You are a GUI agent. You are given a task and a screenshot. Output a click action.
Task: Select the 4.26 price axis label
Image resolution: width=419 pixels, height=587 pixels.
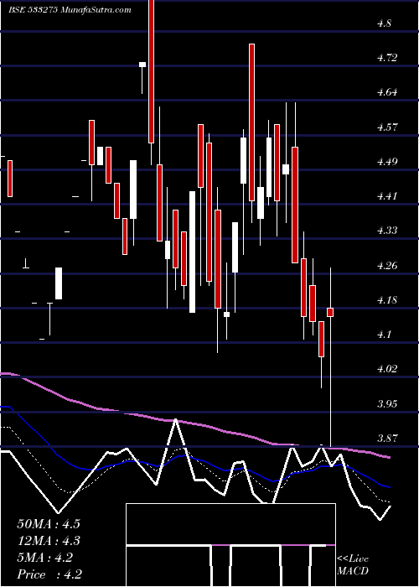pos(387,266)
